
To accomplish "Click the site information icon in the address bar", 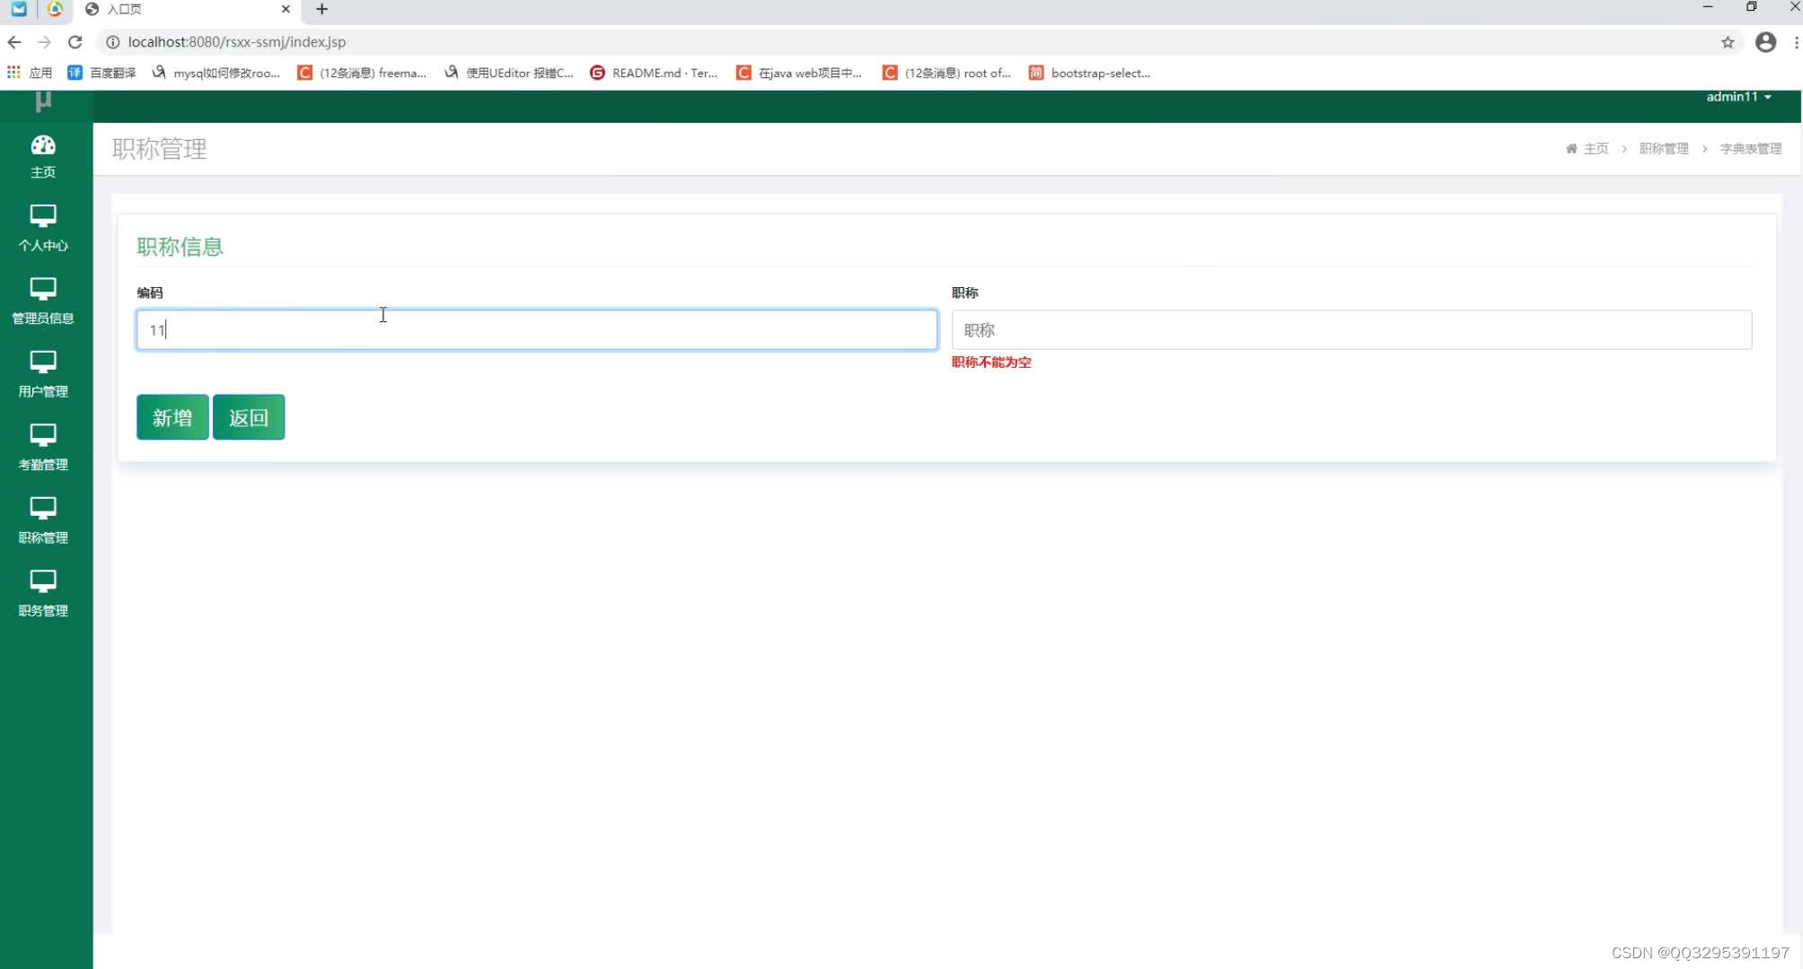I will [x=113, y=42].
